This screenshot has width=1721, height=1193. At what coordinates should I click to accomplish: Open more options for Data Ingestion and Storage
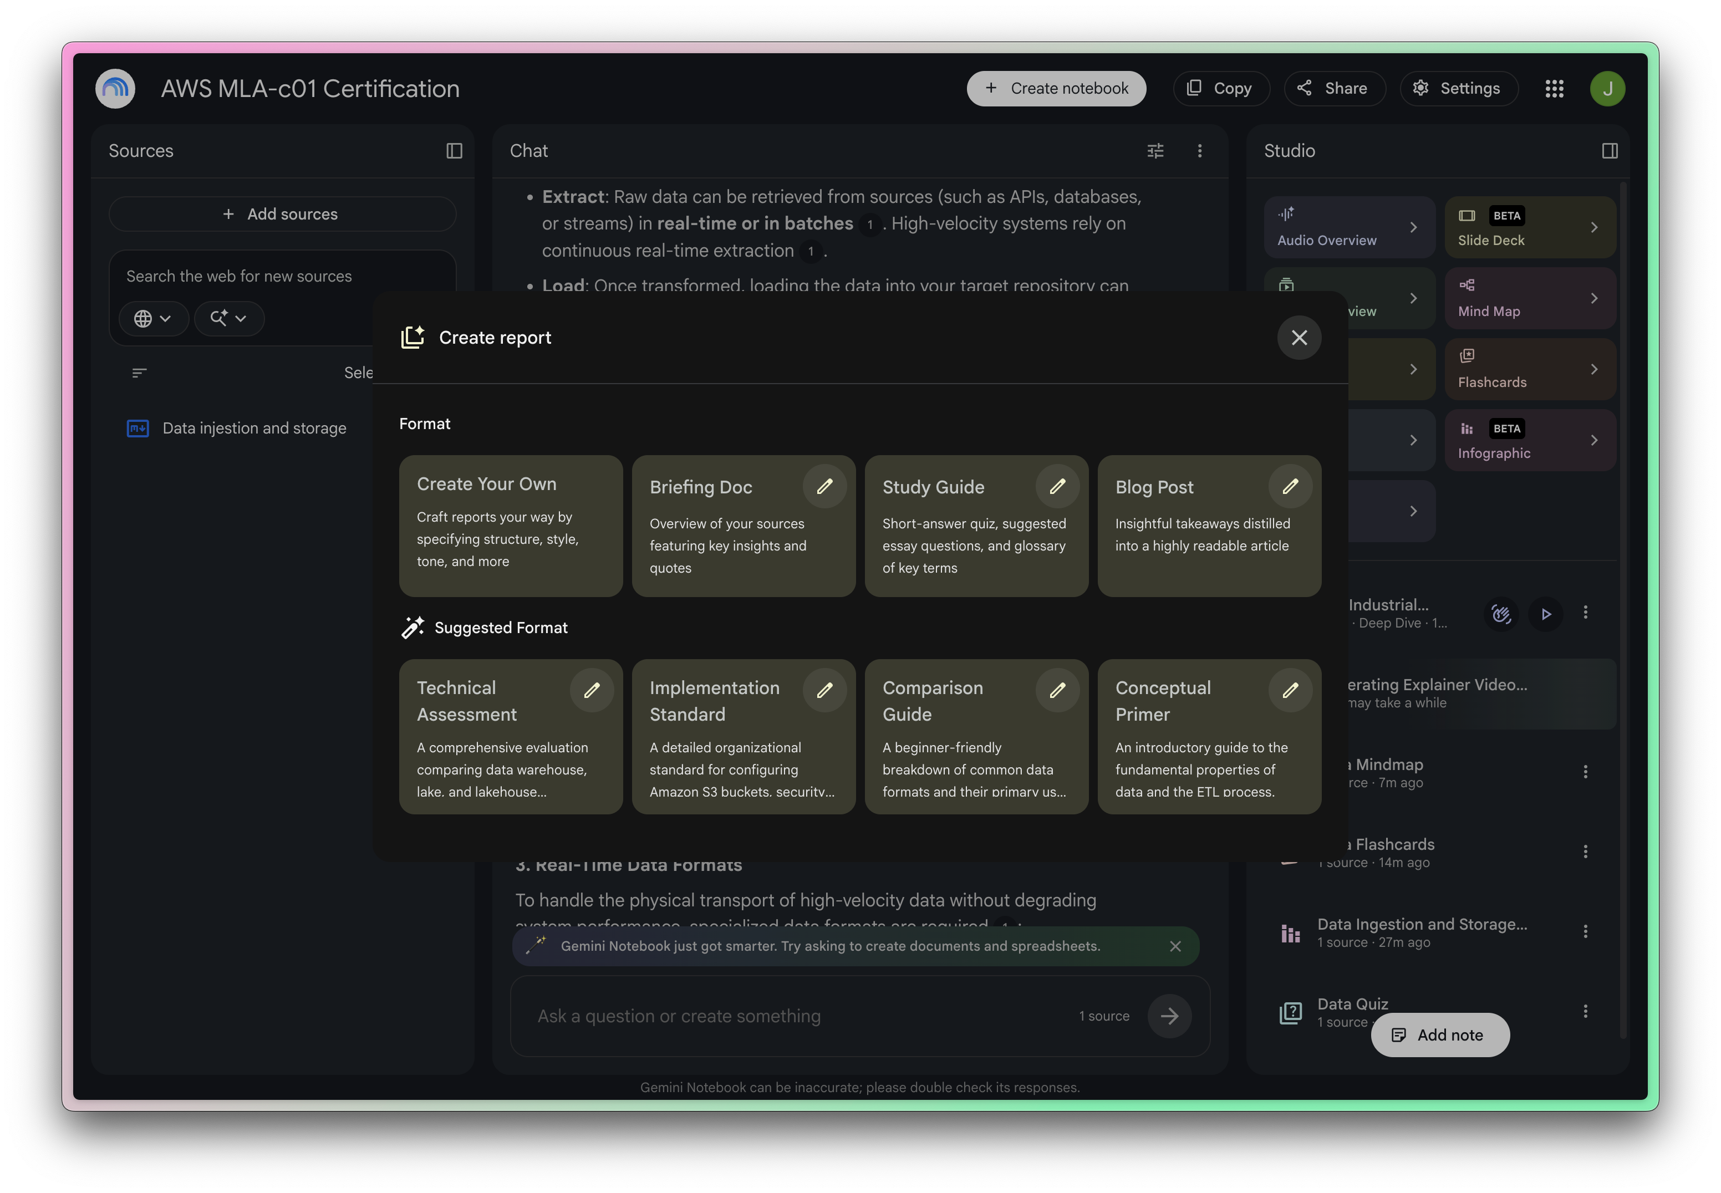pyautogui.click(x=1585, y=931)
